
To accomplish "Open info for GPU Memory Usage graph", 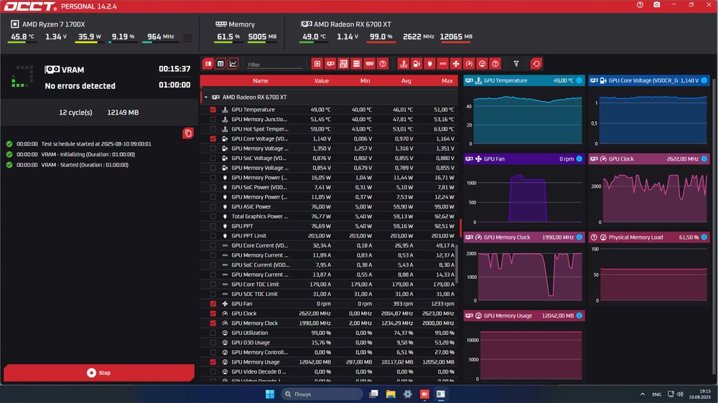I will point(579,316).
